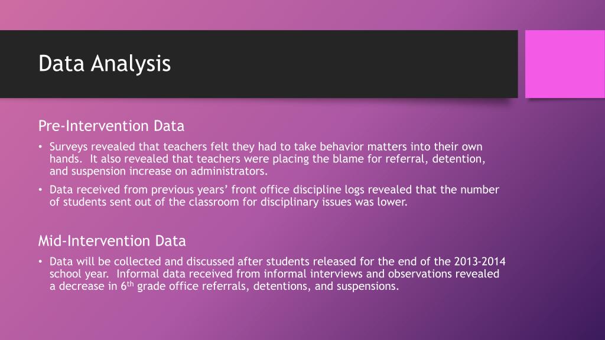Click the bullet before 'Data will be collected'
The width and height of the screenshot is (605, 340).
coord(40,261)
